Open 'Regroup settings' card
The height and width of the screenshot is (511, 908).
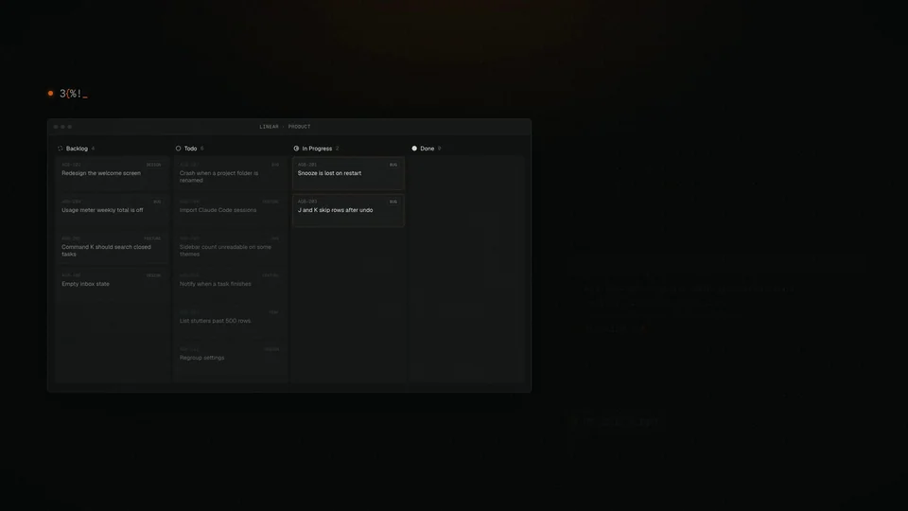pos(230,358)
